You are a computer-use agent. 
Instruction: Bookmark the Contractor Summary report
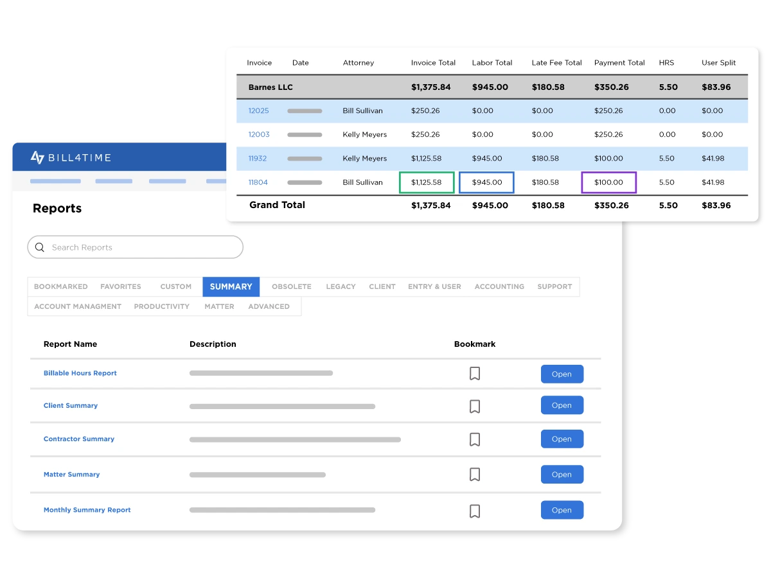click(475, 439)
